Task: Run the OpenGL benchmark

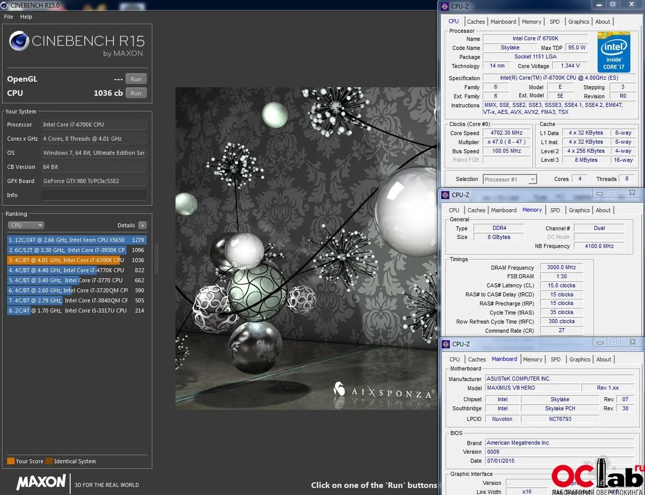Action: coord(136,79)
